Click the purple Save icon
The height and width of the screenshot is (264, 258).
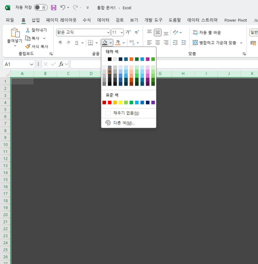click(x=54, y=8)
